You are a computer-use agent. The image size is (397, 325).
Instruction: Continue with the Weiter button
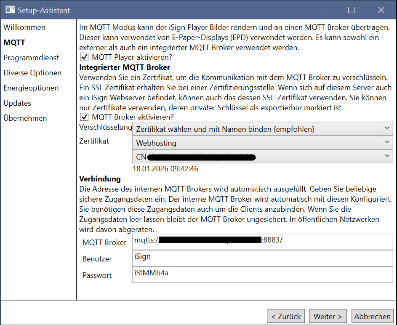pyautogui.click(x=328, y=316)
